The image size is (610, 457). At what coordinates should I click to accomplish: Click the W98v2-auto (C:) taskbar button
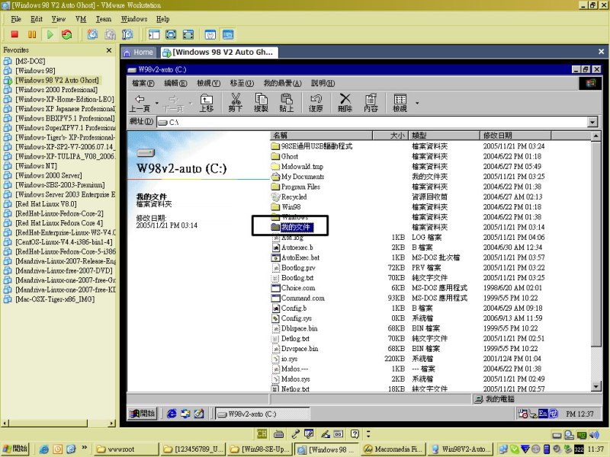(262, 414)
